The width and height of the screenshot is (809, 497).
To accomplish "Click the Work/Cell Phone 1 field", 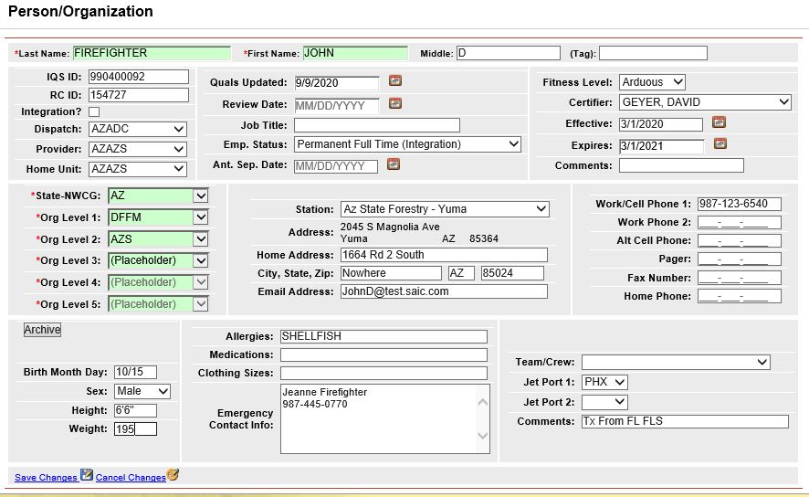I will [740, 204].
